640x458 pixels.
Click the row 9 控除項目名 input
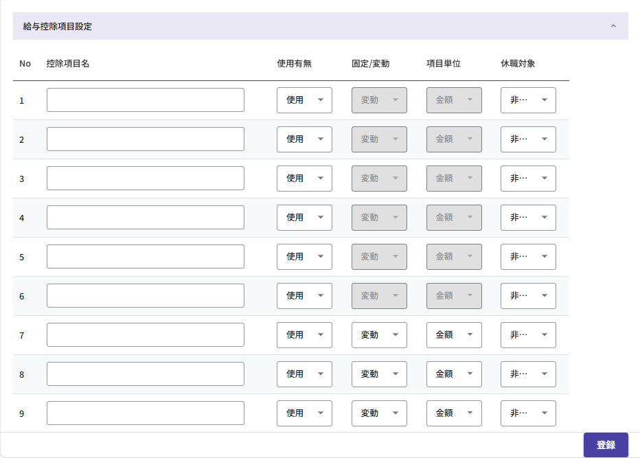[x=145, y=413]
